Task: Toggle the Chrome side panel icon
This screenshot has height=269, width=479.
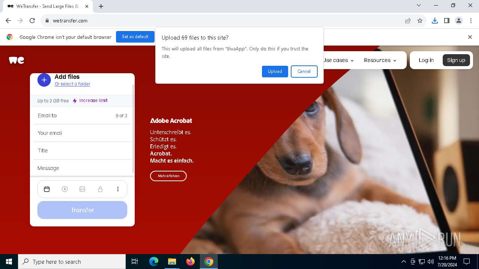Action: coord(447,21)
